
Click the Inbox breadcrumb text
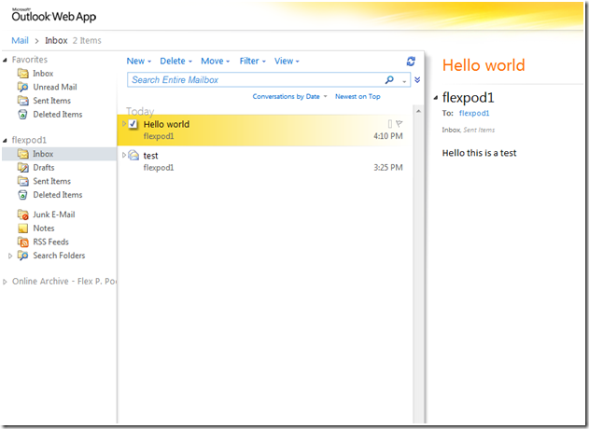tap(56, 40)
